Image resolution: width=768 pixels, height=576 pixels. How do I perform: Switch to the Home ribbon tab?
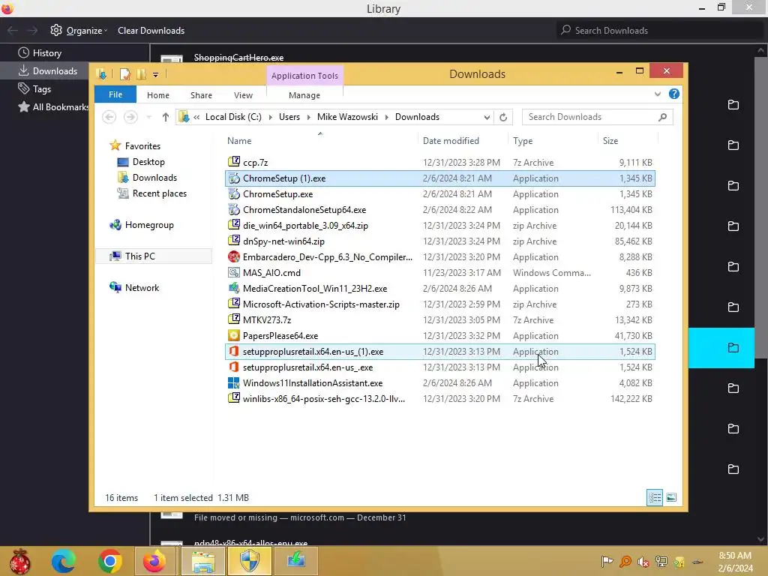[157, 95]
